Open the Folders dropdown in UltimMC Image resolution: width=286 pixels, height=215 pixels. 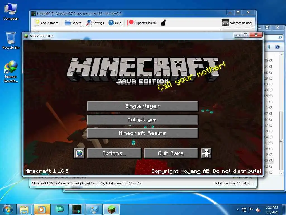(73, 23)
